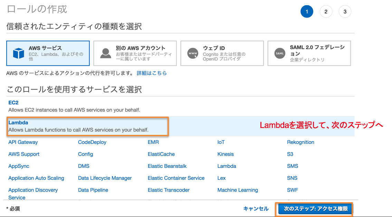Select CodeDeploy service
The width and height of the screenshot is (392, 217).
pyautogui.click(x=92, y=142)
